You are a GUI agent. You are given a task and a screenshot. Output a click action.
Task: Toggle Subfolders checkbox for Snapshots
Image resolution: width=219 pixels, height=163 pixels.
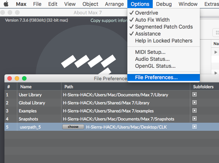194,119
